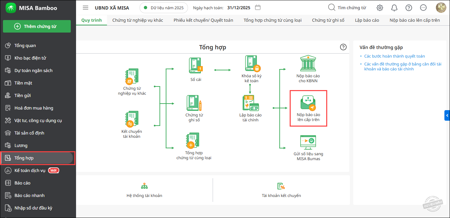Open the Nộp báo cáo cho KBNN icon
Image resolution: width=450 pixels, height=218 pixels.
308,63
